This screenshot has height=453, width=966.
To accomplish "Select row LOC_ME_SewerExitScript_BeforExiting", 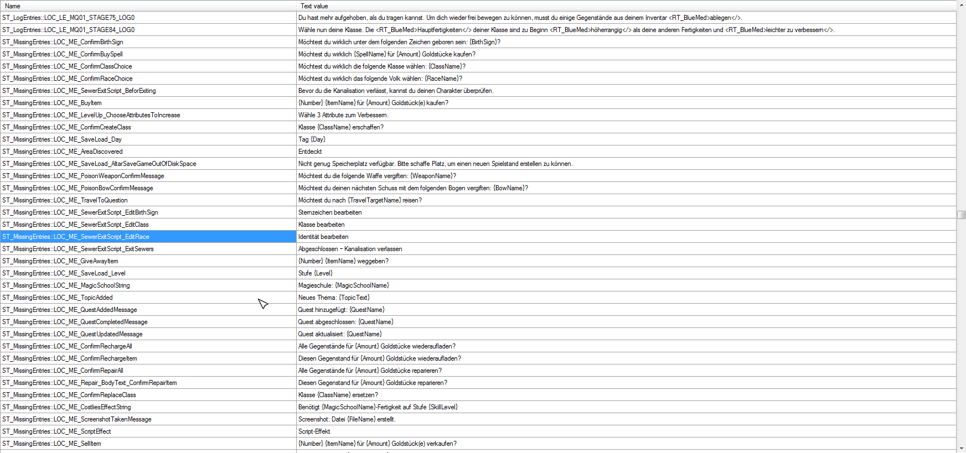I will click(x=478, y=91).
